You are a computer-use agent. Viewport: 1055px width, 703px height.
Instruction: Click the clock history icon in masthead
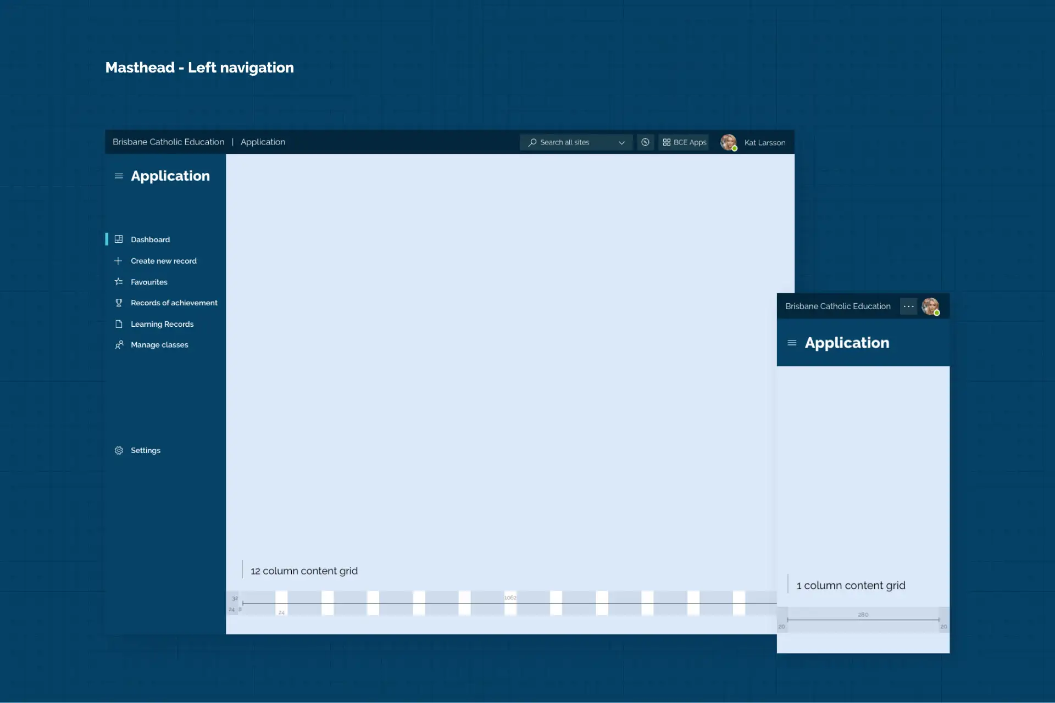tap(645, 142)
